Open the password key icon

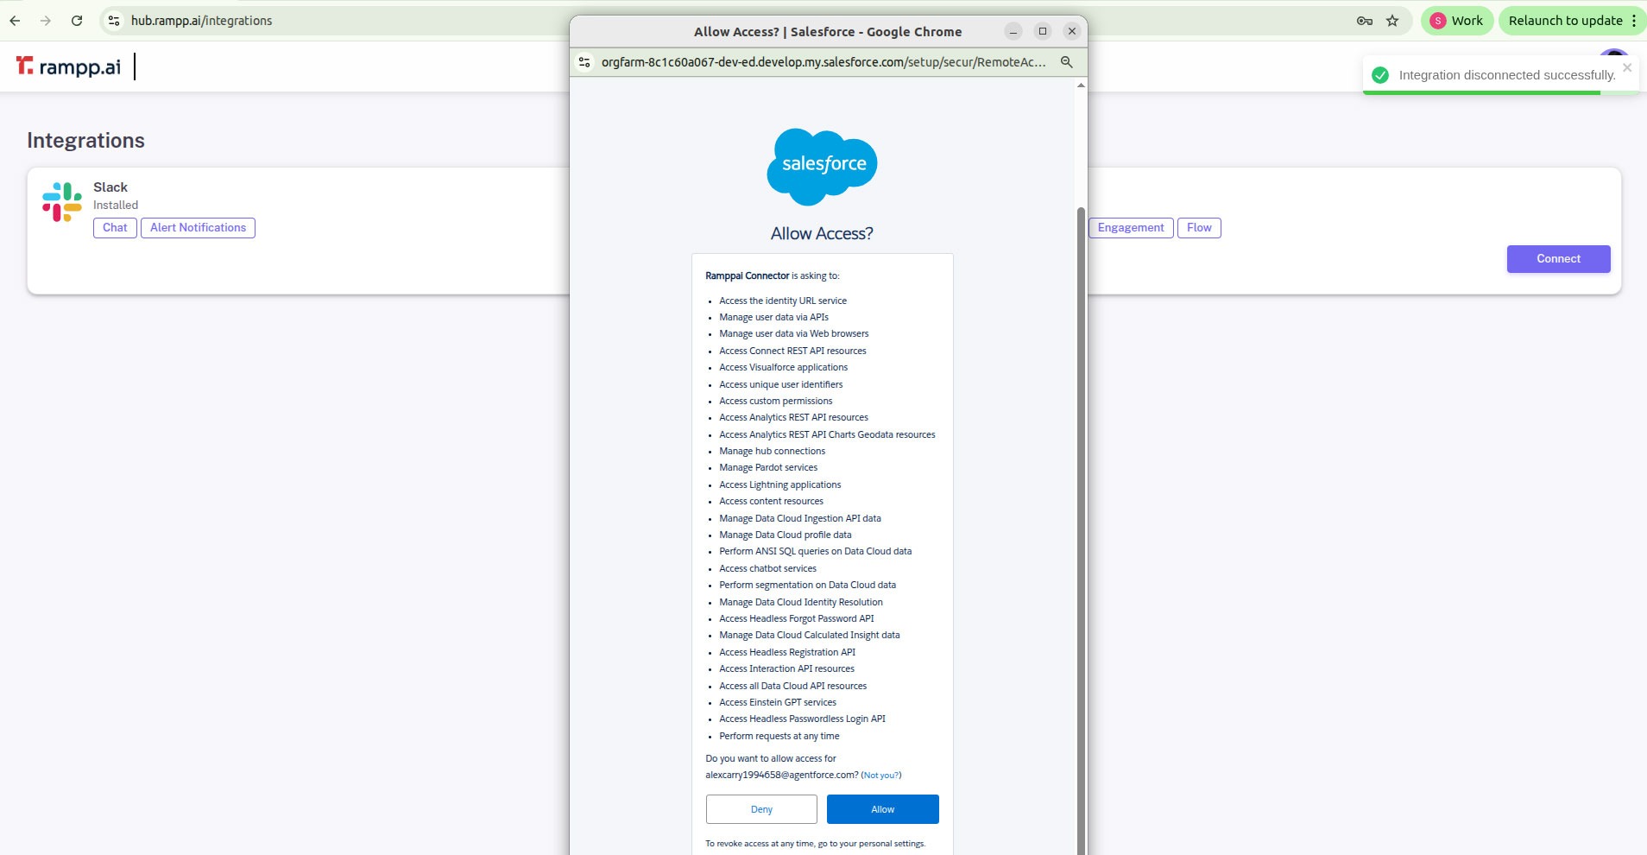[1365, 21]
